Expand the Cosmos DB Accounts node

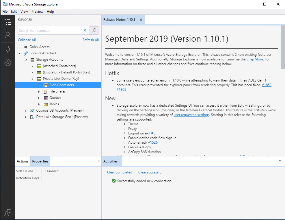point(26,111)
